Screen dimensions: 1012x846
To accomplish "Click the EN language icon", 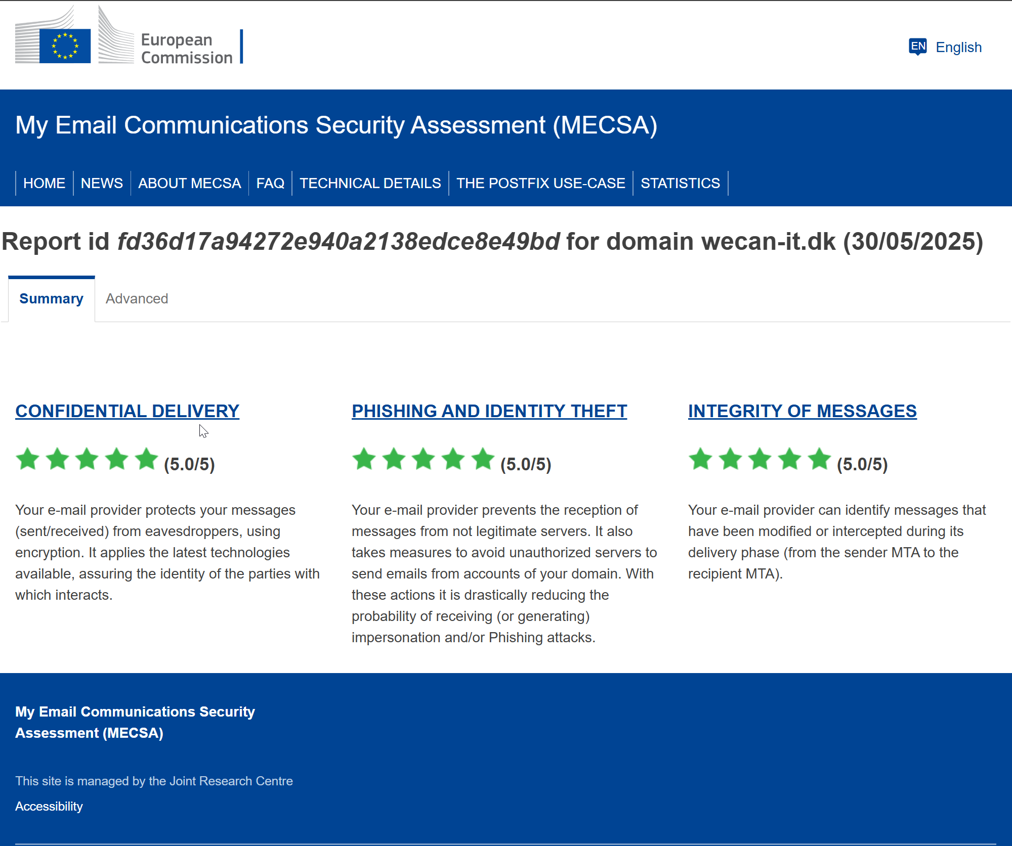I will point(918,47).
